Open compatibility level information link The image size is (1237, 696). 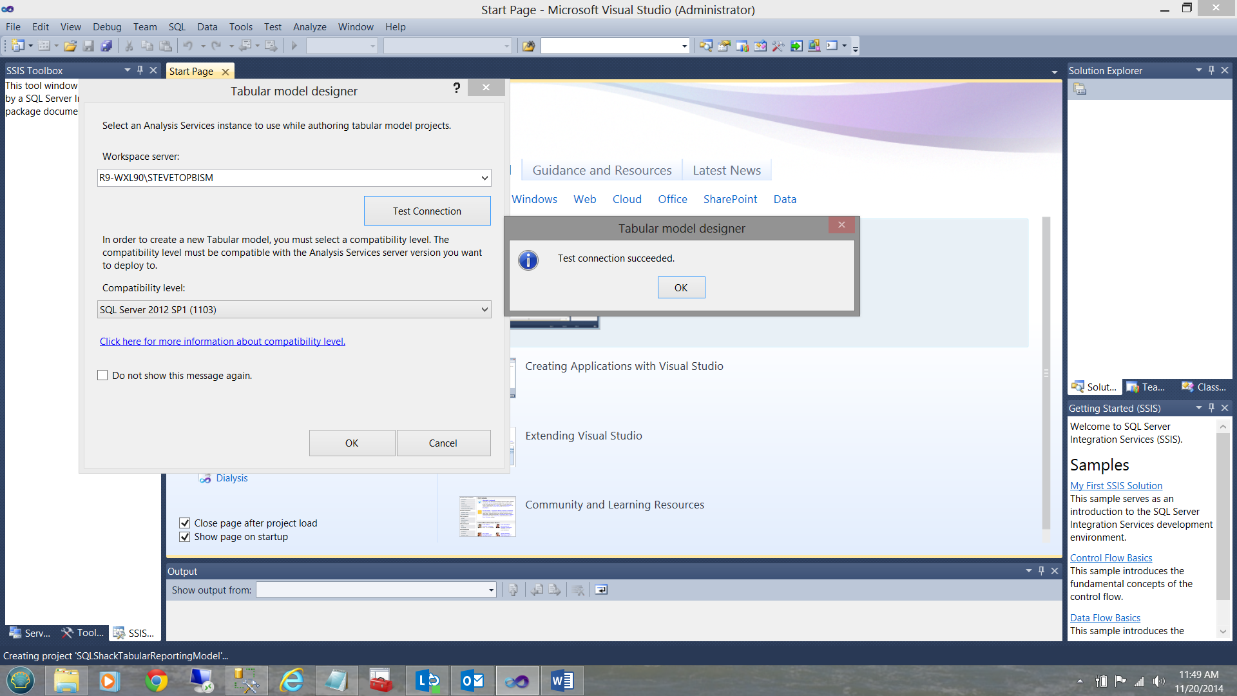pos(222,341)
